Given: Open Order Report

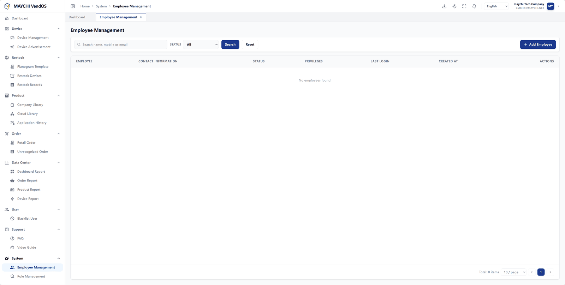Looking at the screenshot, I should pyautogui.click(x=32, y=181).
